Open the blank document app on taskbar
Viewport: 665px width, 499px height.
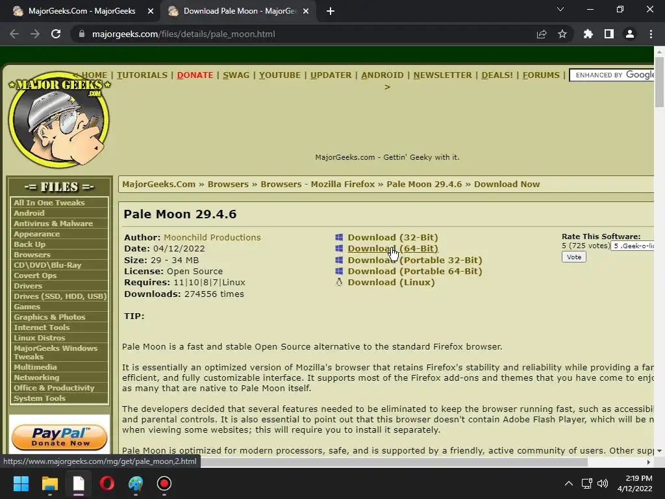pyautogui.click(x=79, y=483)
